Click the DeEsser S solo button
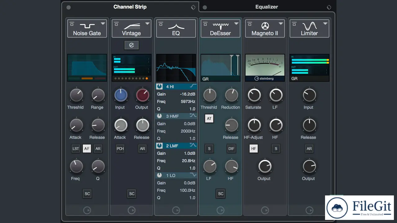Image resolution: width=397 pixels, height=223 pixels. coord(209,149)
